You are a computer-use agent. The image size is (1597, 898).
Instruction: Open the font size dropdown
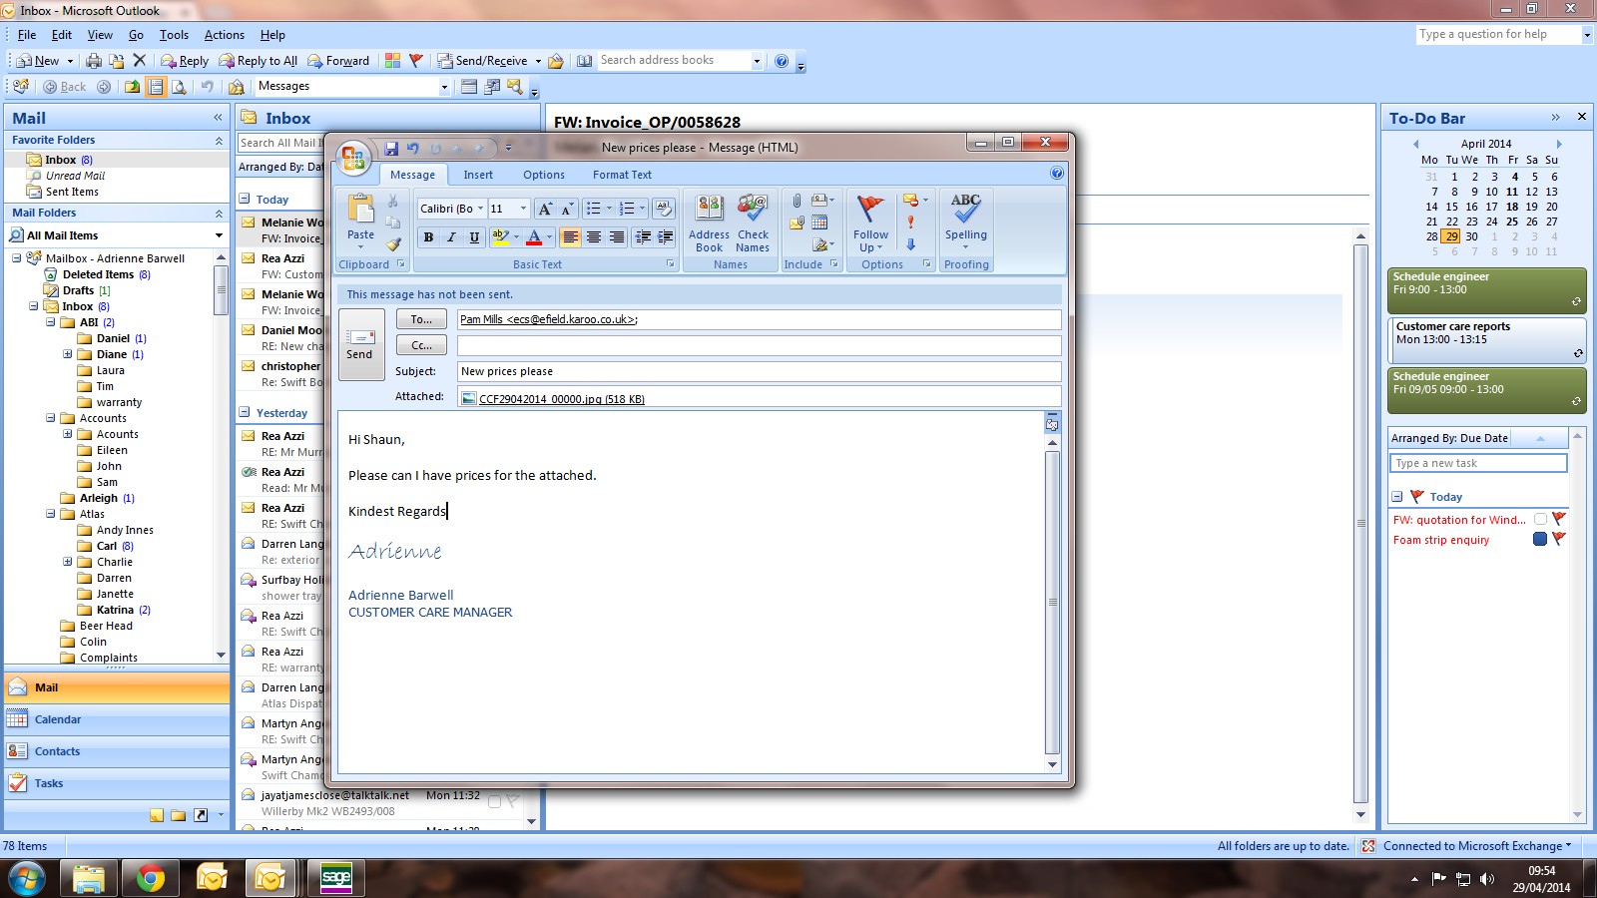pos(523,209)
